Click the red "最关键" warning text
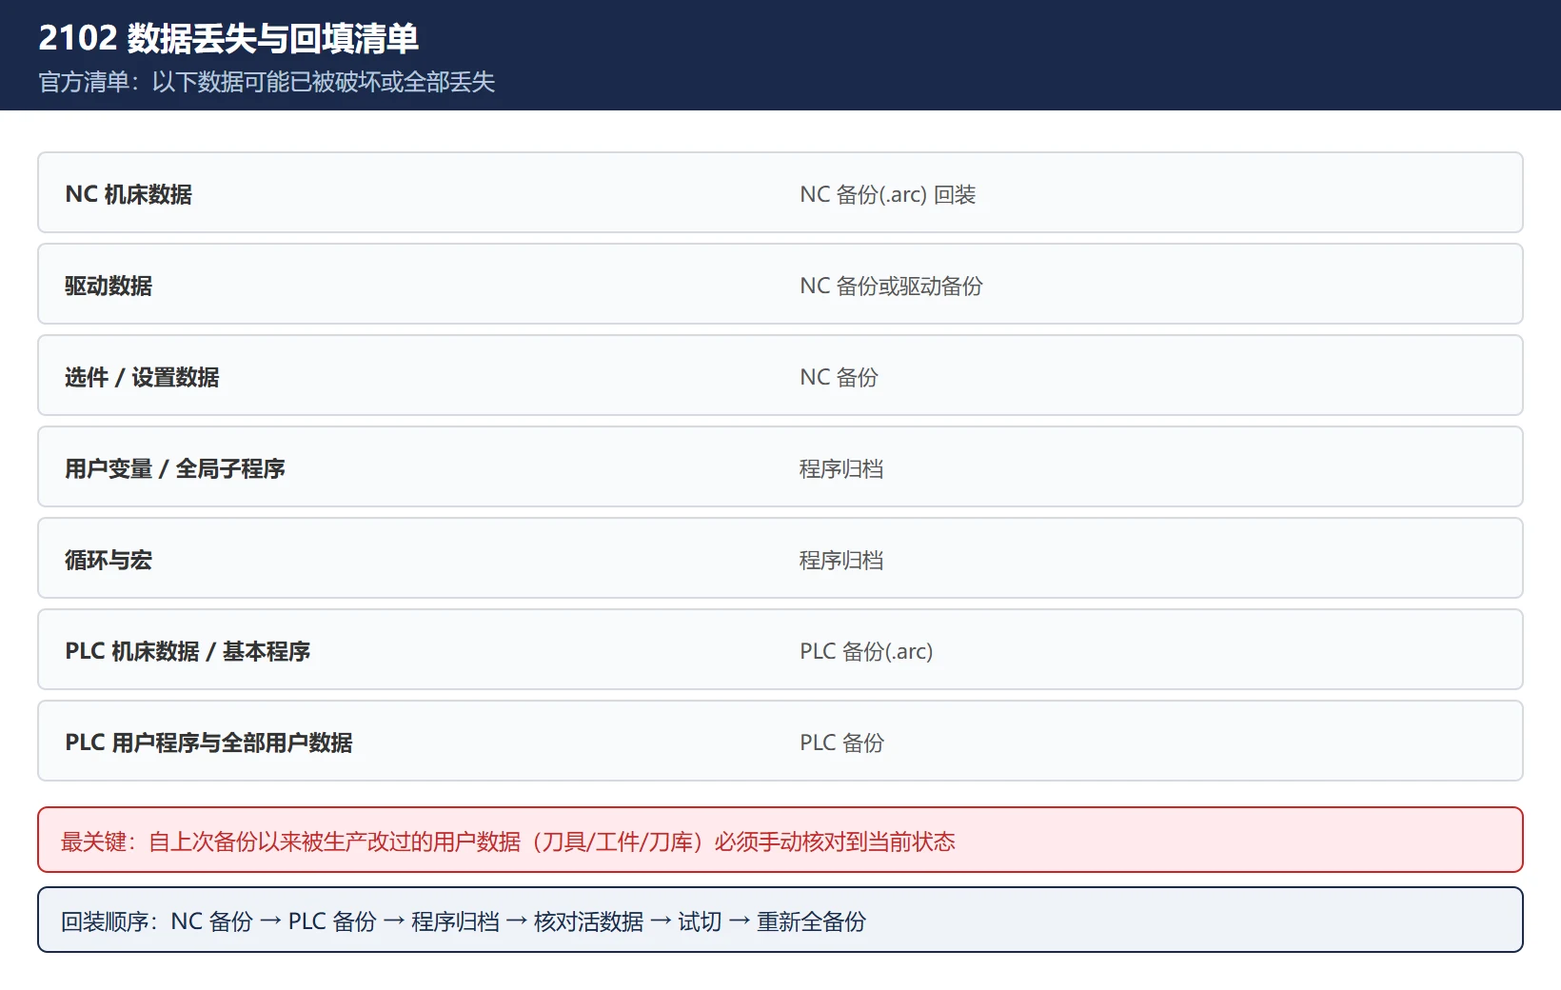The width and height of the screenshot is (1561, 990). coord(508,841)
